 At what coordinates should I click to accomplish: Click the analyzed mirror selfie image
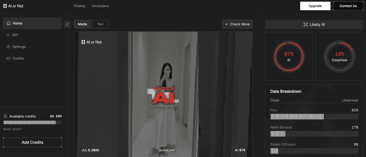click(x=163, y=94)
